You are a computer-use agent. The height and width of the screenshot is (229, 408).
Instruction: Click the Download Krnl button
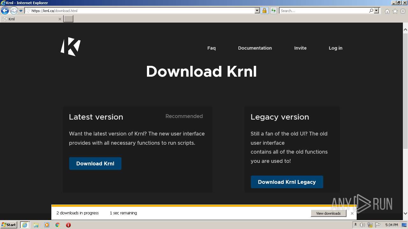point(95,163)
